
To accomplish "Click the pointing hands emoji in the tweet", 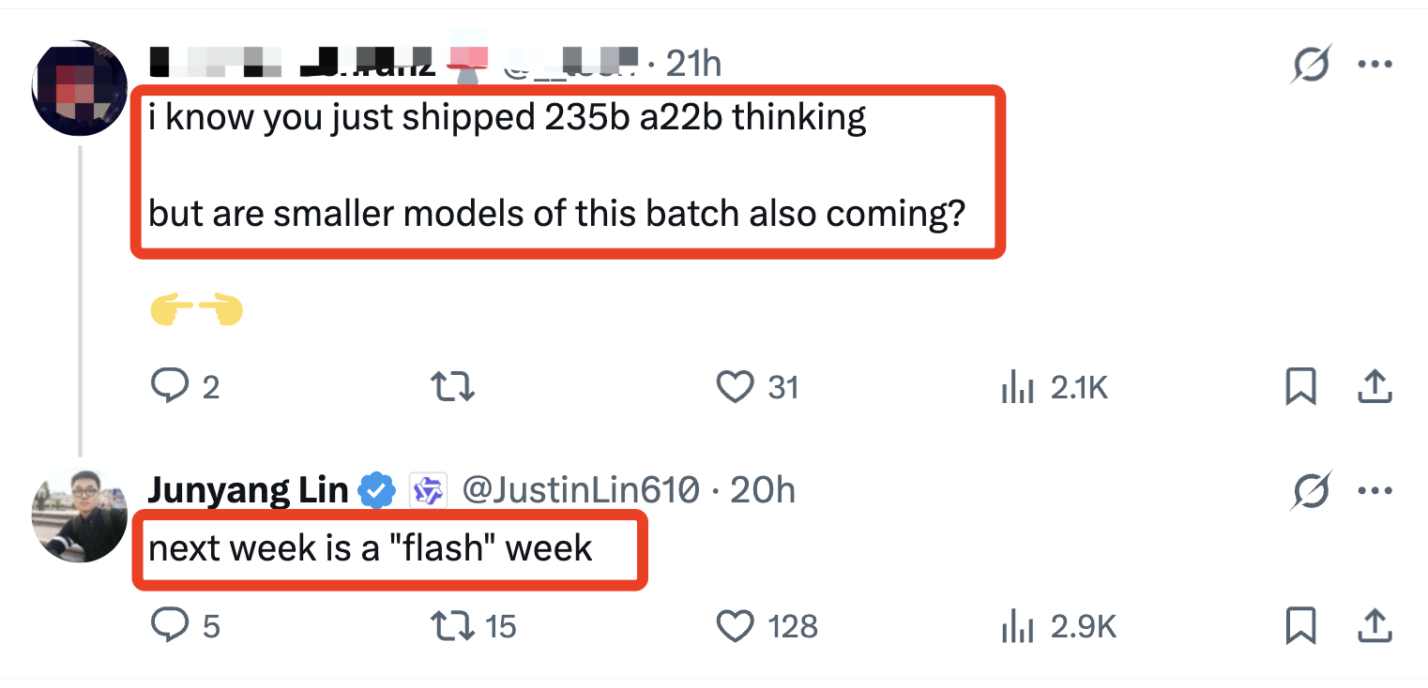I will (x=195, y=309).
